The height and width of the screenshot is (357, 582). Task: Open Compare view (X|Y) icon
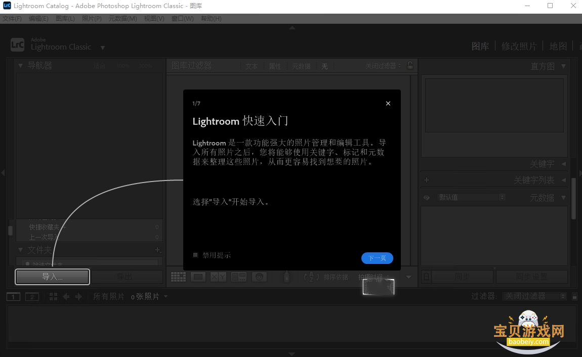click(218, 277)
